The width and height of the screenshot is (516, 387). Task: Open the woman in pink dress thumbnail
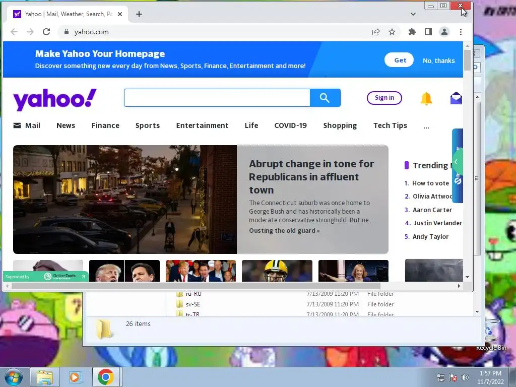tap(353, 271)
